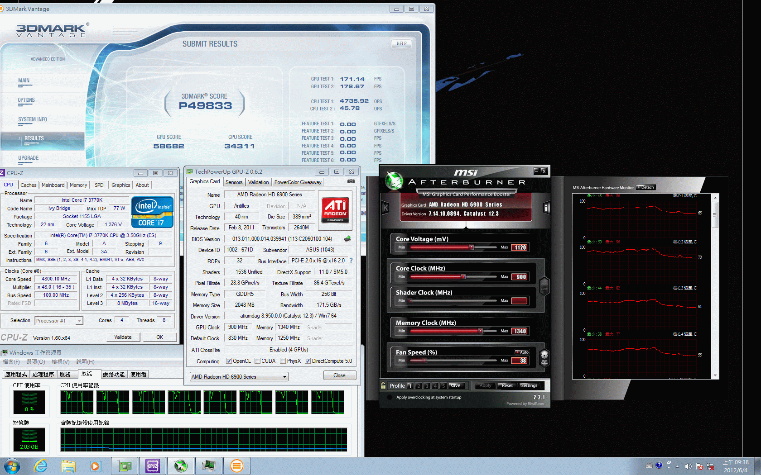Click the OK button in CPU-Z
The image size is (761, 475).
coord(159,337)
